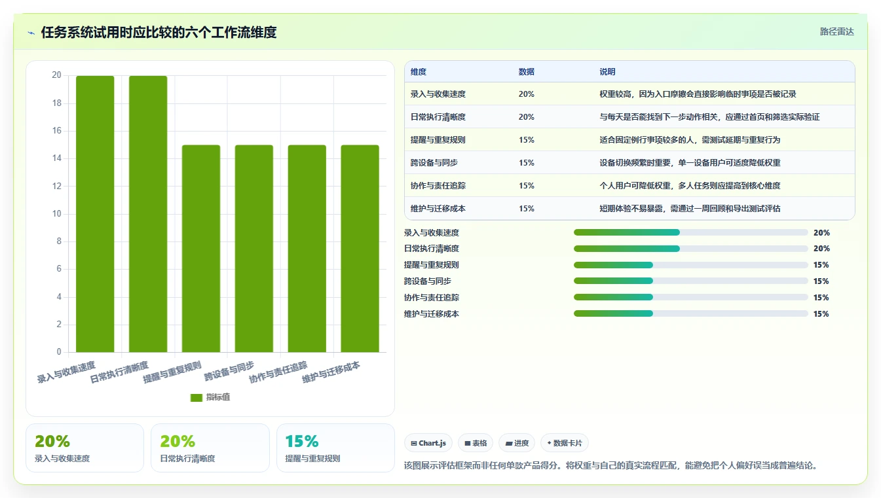
Task: Click the page title 任务系统试用时应比较的六个工作流维度
Action: click(159, 32)
